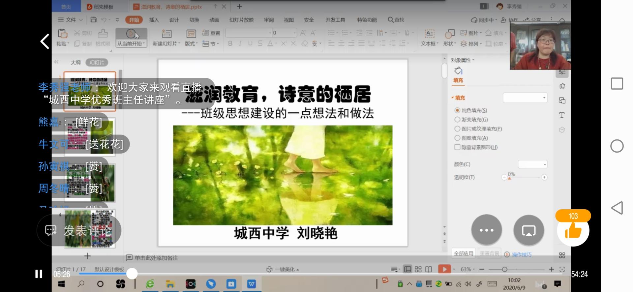Select the 渐变填充 radio button
633x292 pixels.
457,119
